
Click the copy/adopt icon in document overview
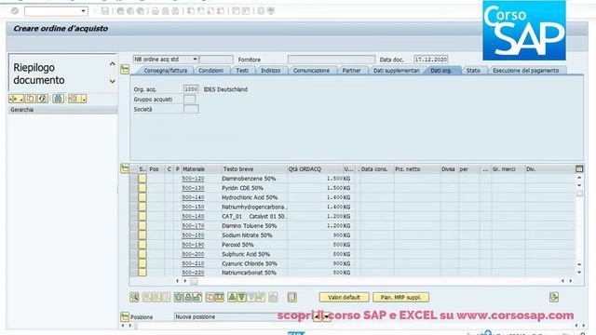tap(31, 99)
